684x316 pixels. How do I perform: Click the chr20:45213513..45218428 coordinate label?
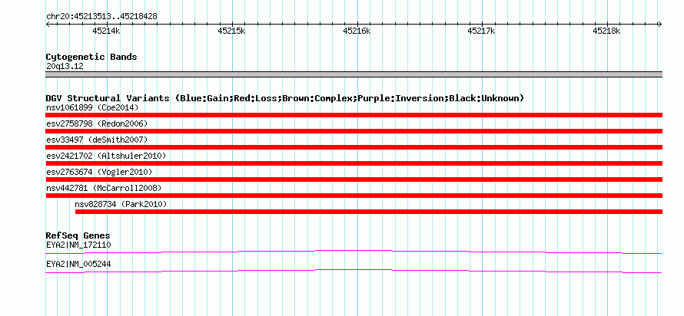[101, 17]
